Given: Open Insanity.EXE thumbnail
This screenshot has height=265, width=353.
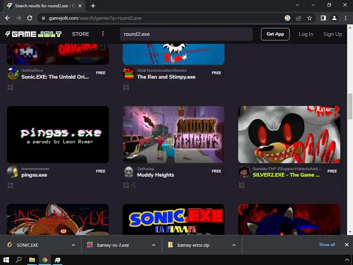Looking at the screenshot, I should tap(58, 219).
